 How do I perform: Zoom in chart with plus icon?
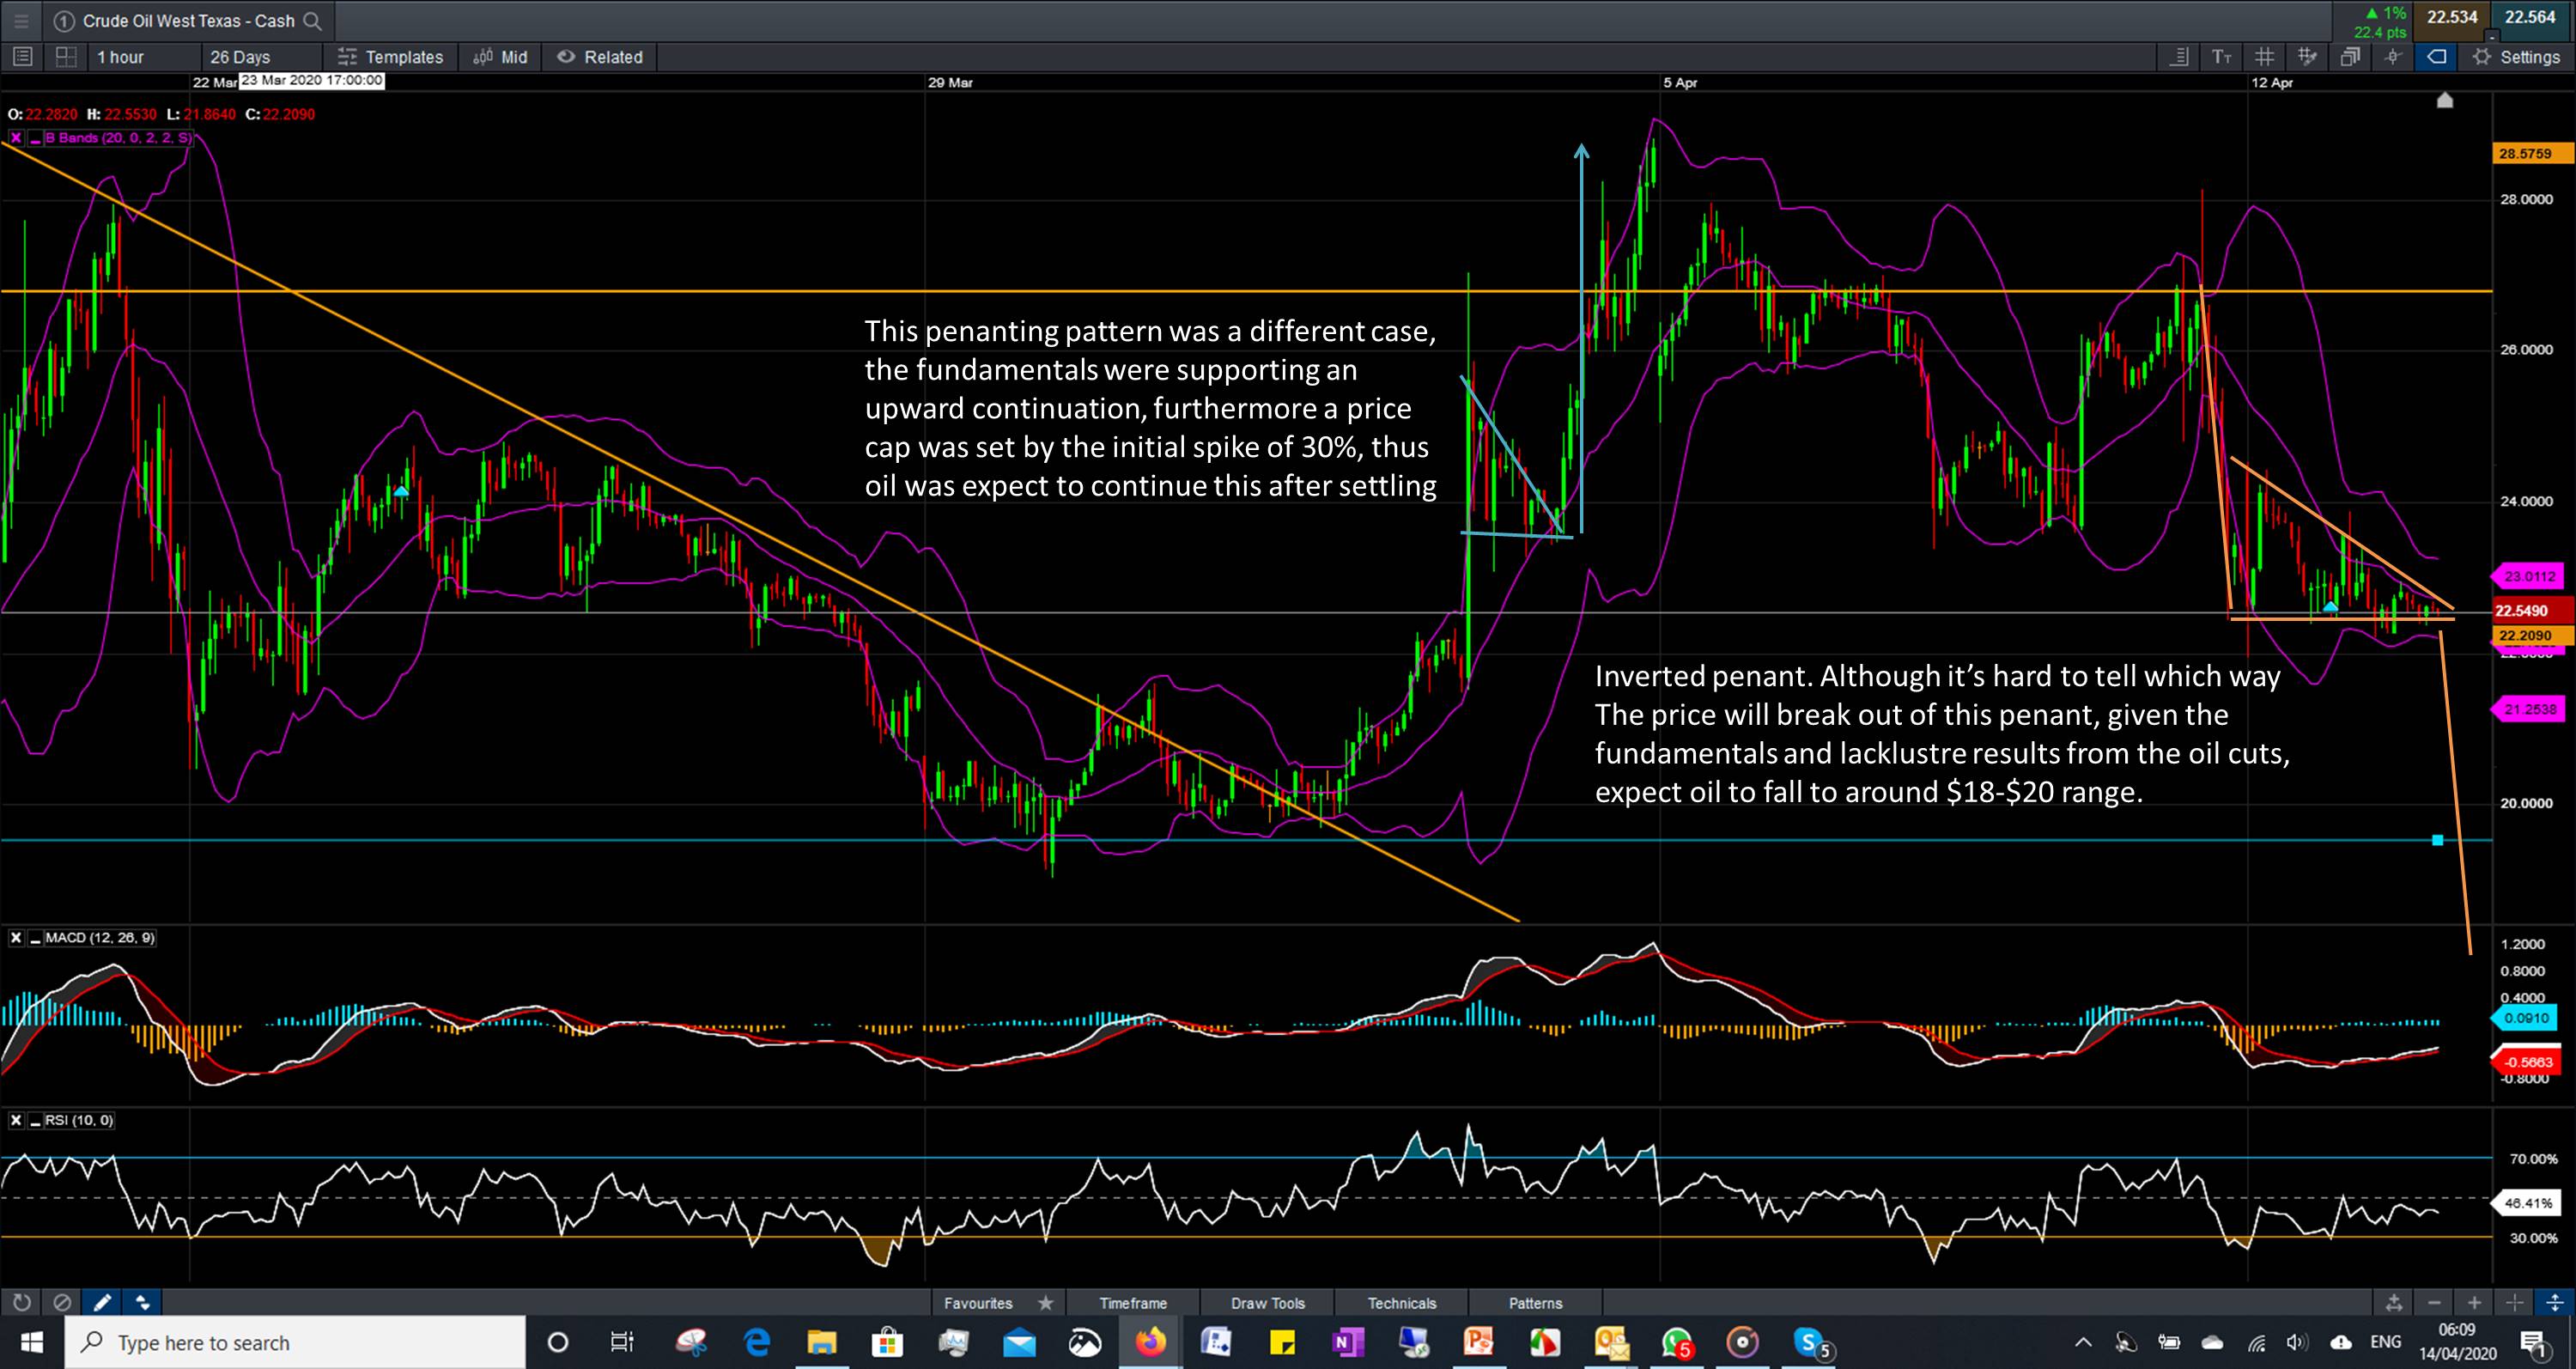click(x=2474, y=1302)
